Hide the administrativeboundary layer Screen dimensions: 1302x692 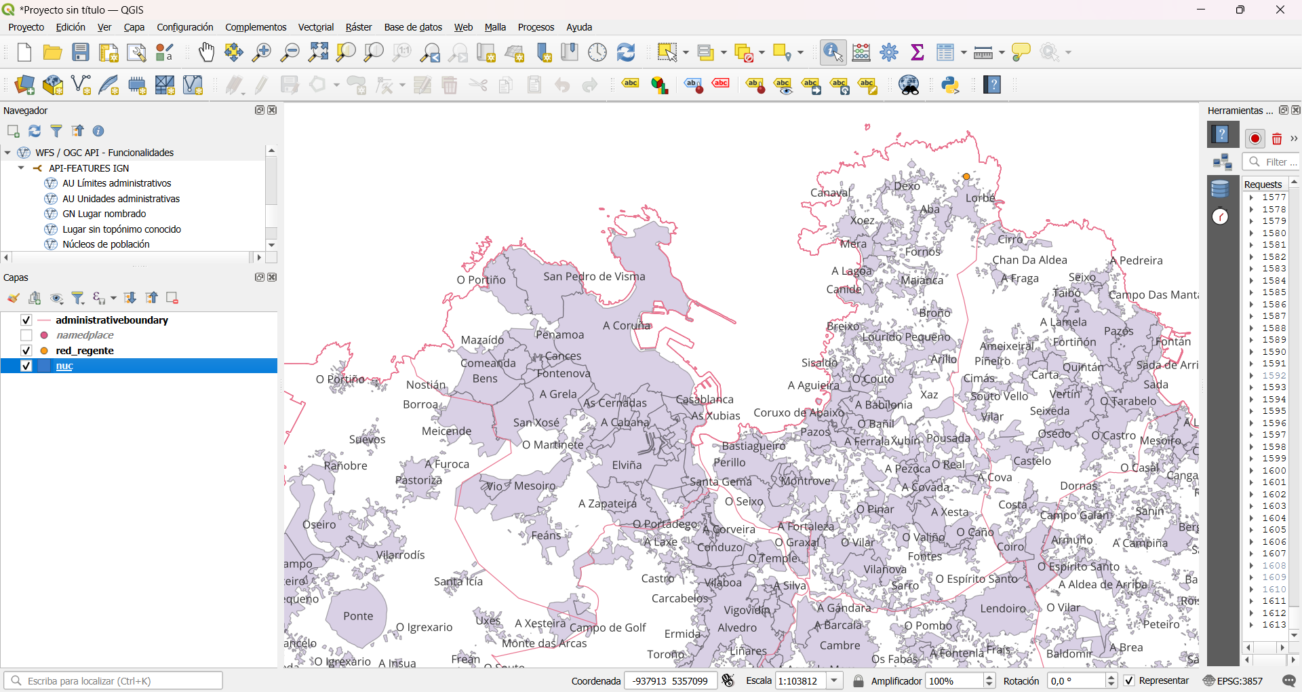(x=26, y=320)
